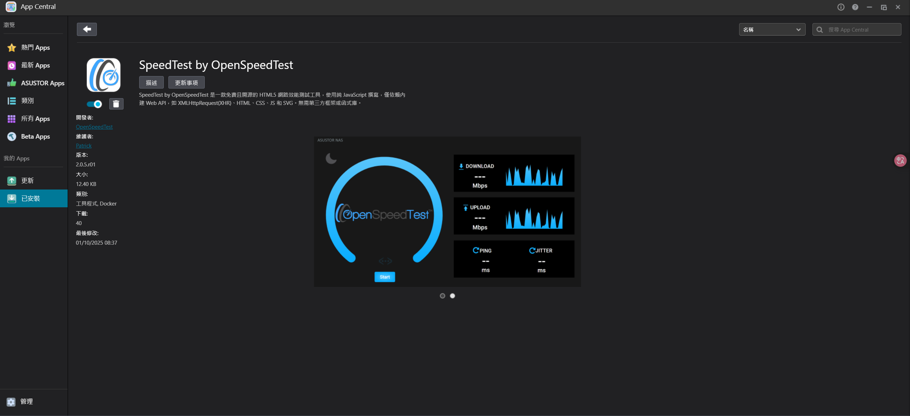Click the back arrow button
The height and width of the screenshot is (416, 910).
[x=87, y=29]
